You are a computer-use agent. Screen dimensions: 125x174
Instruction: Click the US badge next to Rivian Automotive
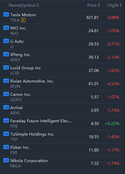pos(6,81)
